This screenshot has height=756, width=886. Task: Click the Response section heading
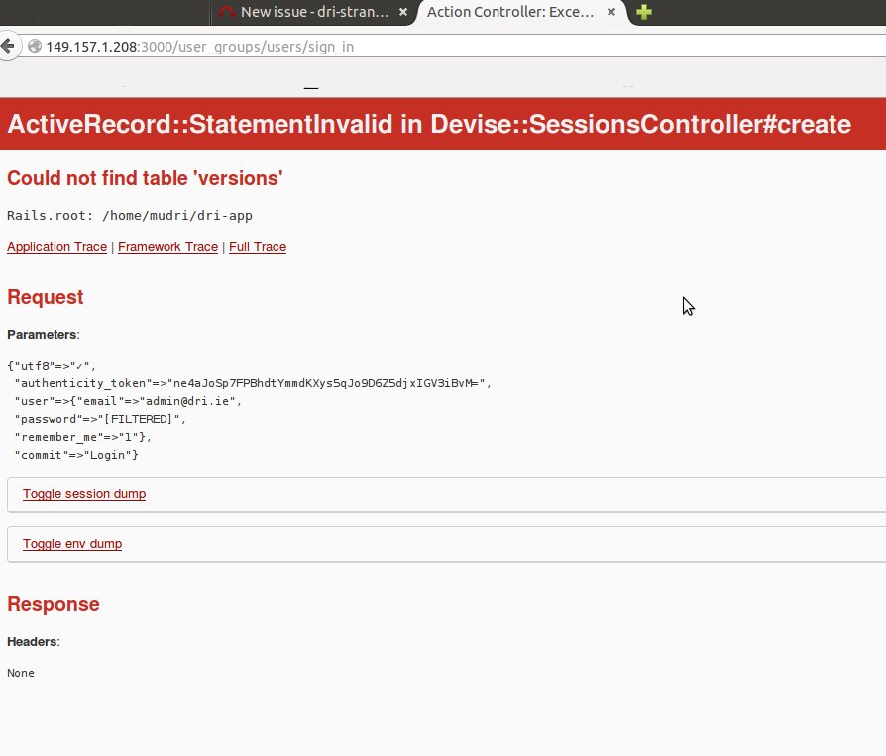(x=54, y=604)
